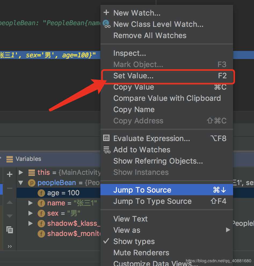Open the View as submenu
Viewport: 254px width, 266px height.
[x=166, y=230]
